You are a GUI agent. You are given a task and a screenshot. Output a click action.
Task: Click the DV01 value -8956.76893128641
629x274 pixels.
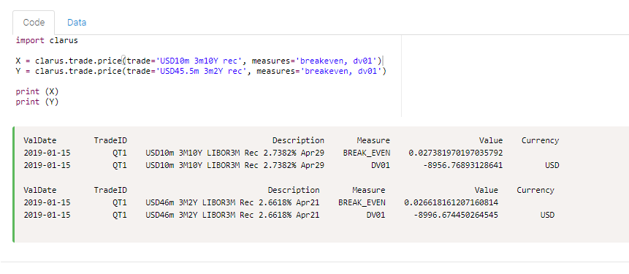[463, 165]
